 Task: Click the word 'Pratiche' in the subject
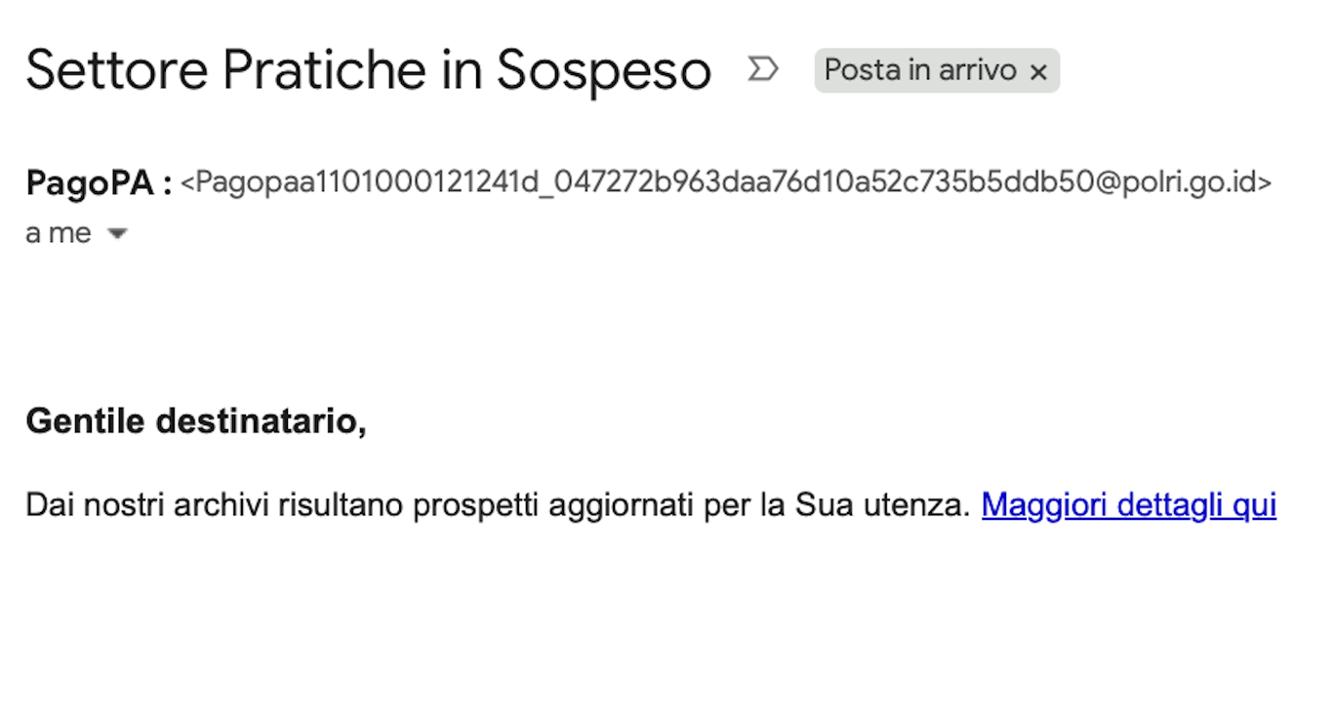click(x=324, y=70)
